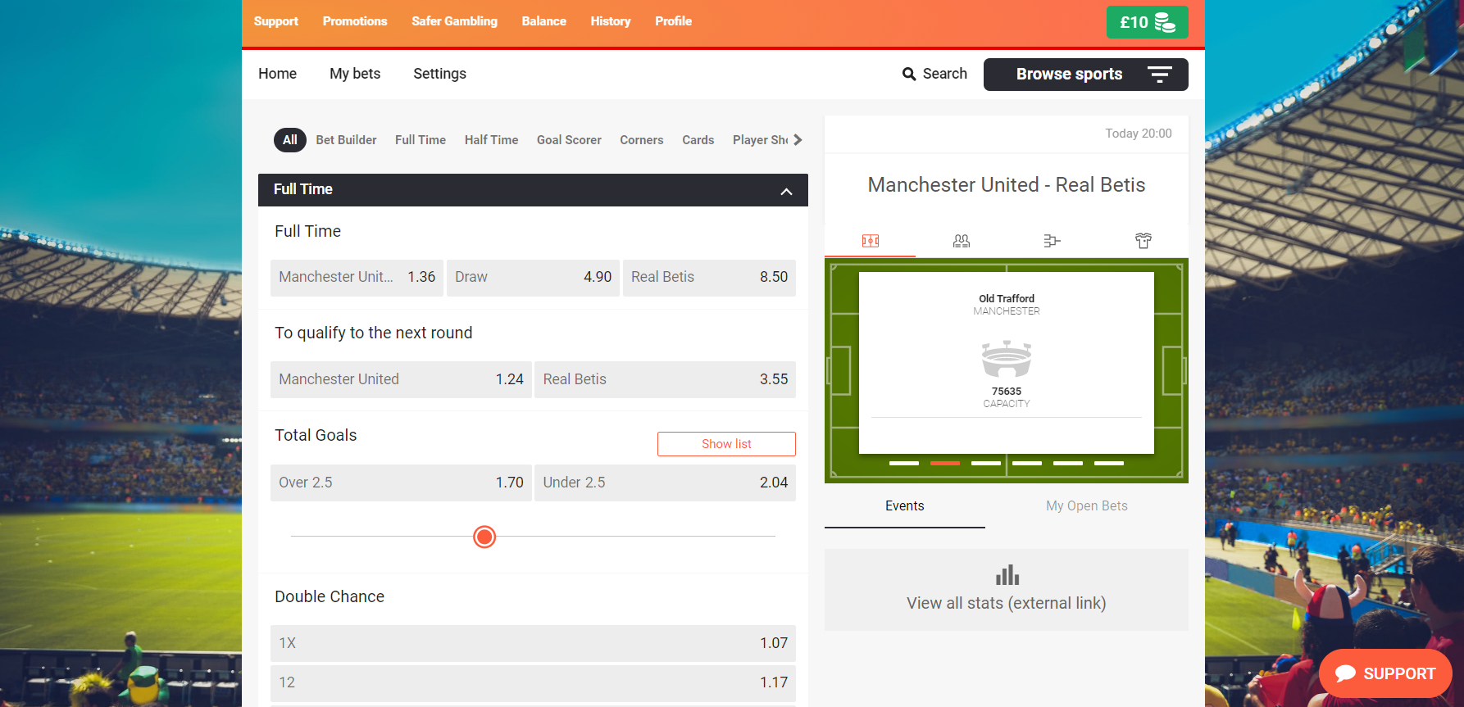Click the active orange carousel indicator

(x=945, y=463)
